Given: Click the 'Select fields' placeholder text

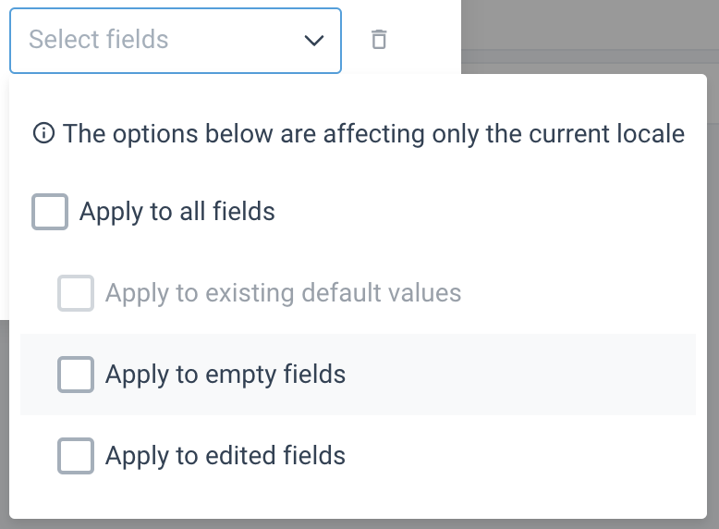Looking at the screenshot, I should coord(99,40).
